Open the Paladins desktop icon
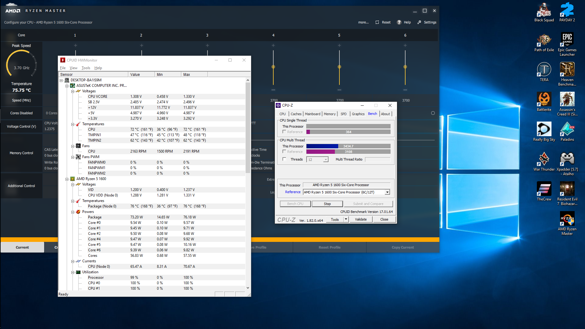Viewport: 585px width, 329px height. pos(567,132)
